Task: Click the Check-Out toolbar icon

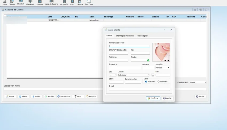Action: click(30, 3)
